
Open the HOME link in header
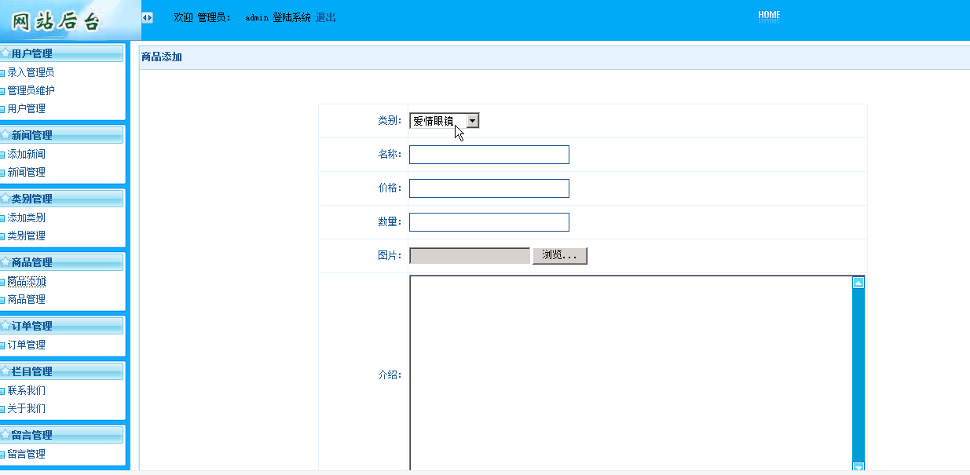[x=769, y=15]
